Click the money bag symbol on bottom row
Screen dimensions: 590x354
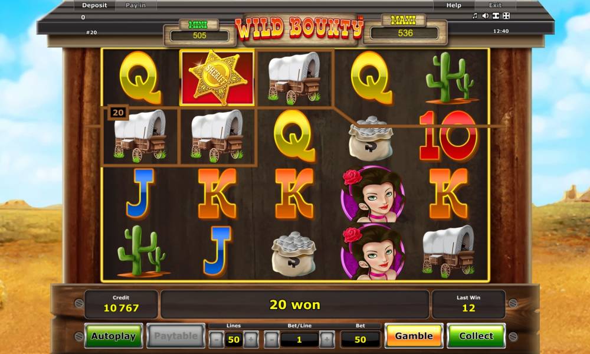[x=294, y=253]
